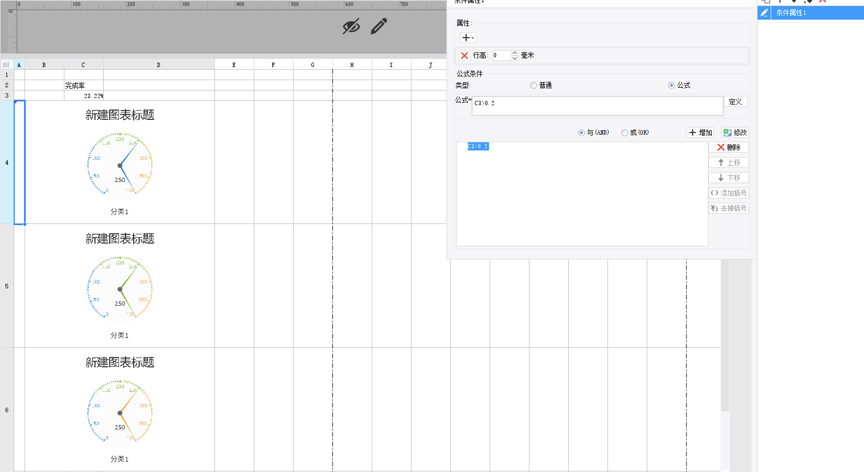Image resolution: width=864 pixels, height=472 pixels.
Task: Select column H header
Action: 352,64
